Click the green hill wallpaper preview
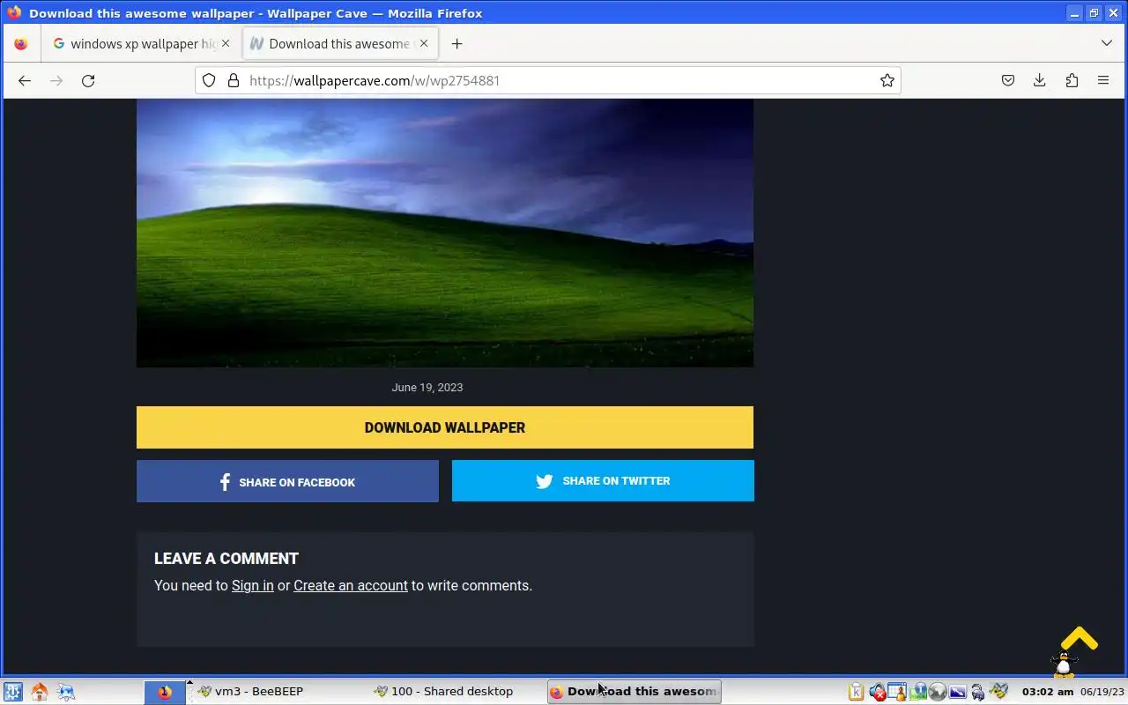 (445, 233)
